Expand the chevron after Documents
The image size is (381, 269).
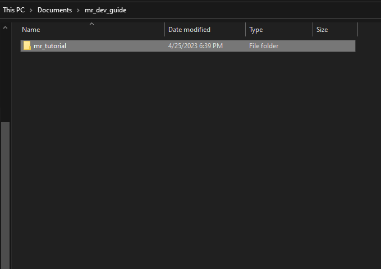coord(78,10)
